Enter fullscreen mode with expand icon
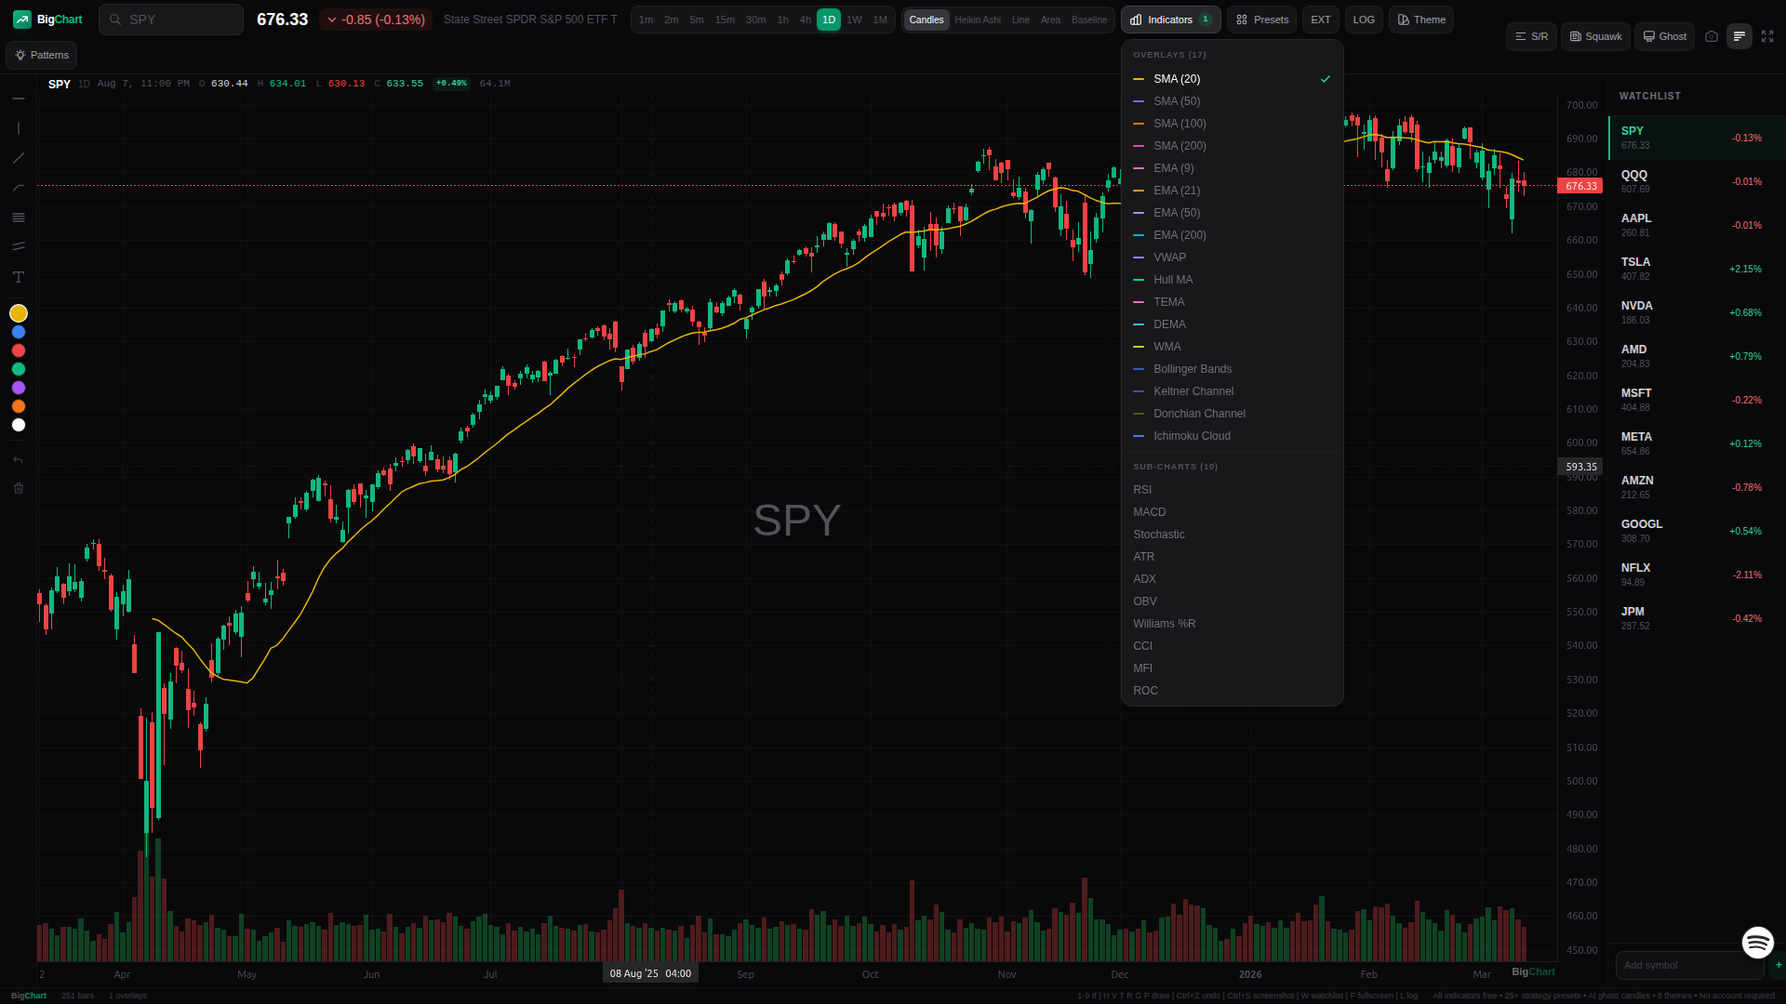The height and width of the screenshot is (1004, 1786). pyautogui.click(x=1767, y=36)
